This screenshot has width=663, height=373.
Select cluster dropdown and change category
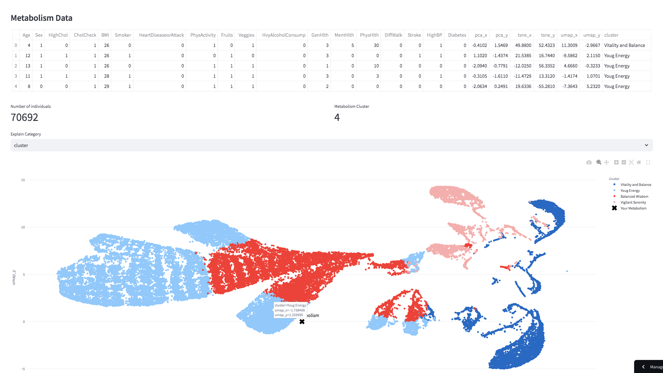point(331,145)
